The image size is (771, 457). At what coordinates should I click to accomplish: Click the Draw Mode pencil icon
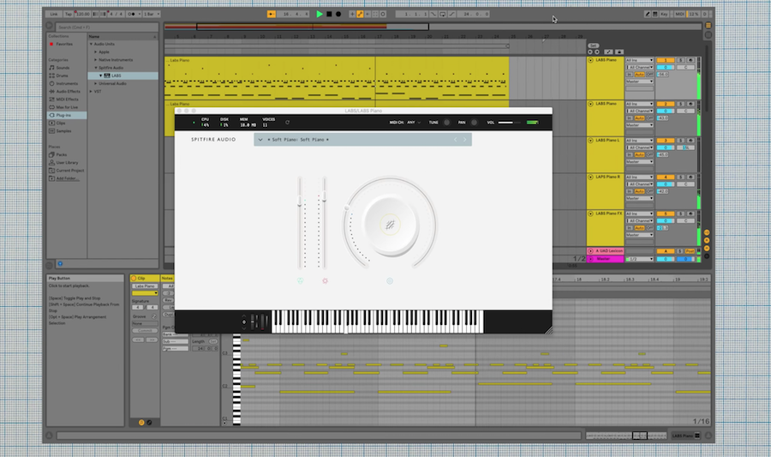(360, 14)
